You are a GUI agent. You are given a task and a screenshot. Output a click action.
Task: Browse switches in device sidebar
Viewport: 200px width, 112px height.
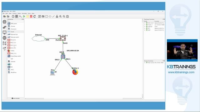click(x=4, y=27)
